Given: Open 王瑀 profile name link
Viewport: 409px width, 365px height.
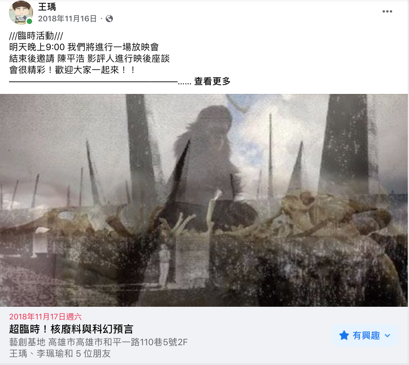Looking at the screenshot, I should pos(47,7).
